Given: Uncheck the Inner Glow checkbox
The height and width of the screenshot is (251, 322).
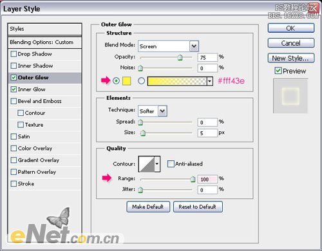Looking at the screenshot, I should [14, 89].
